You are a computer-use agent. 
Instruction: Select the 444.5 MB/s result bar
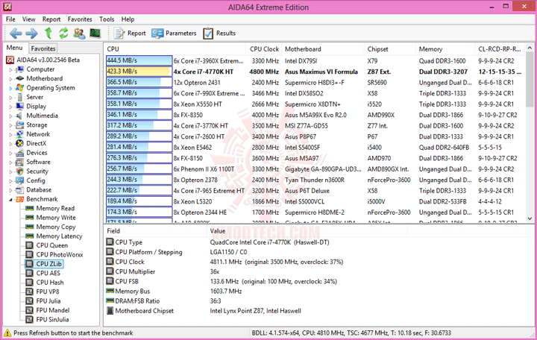[139, 60]
